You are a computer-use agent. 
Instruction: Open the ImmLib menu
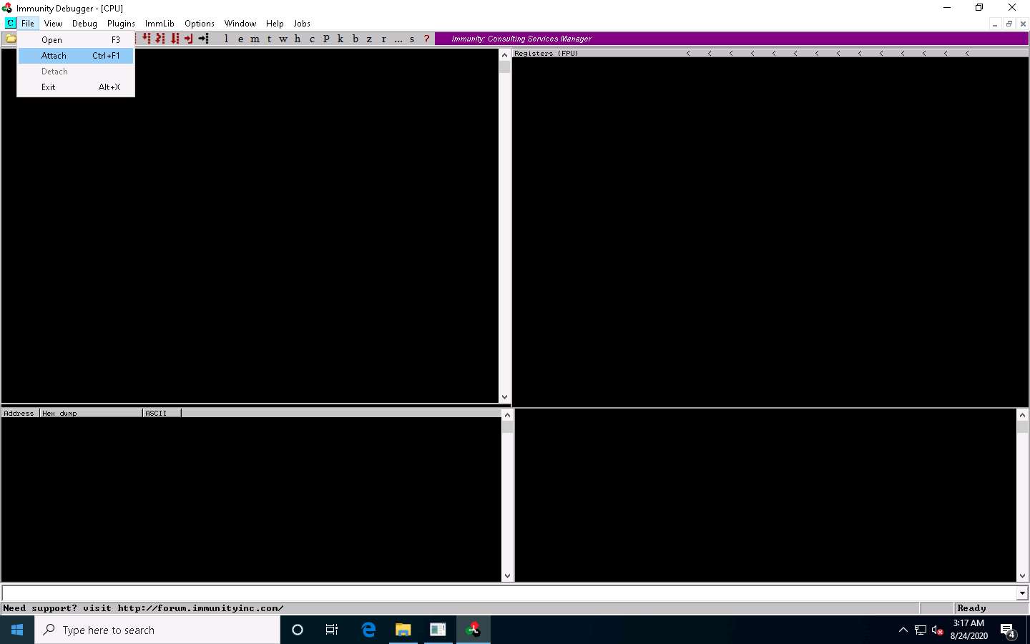160,24
